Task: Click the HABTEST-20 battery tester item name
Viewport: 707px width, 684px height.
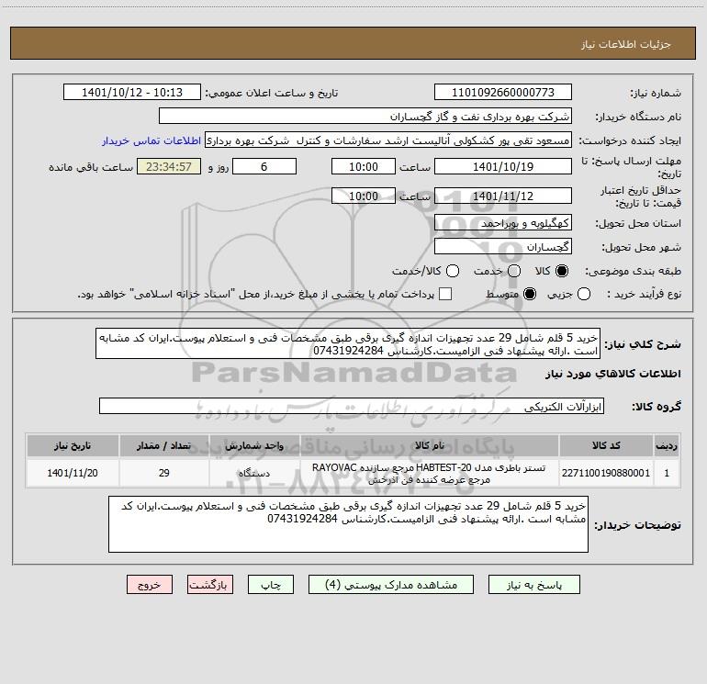Action: click(430, 473)
